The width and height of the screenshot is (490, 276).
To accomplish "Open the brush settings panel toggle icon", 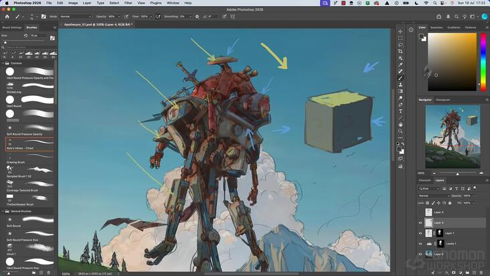I will pyautogui.click(x=44, y=17).
